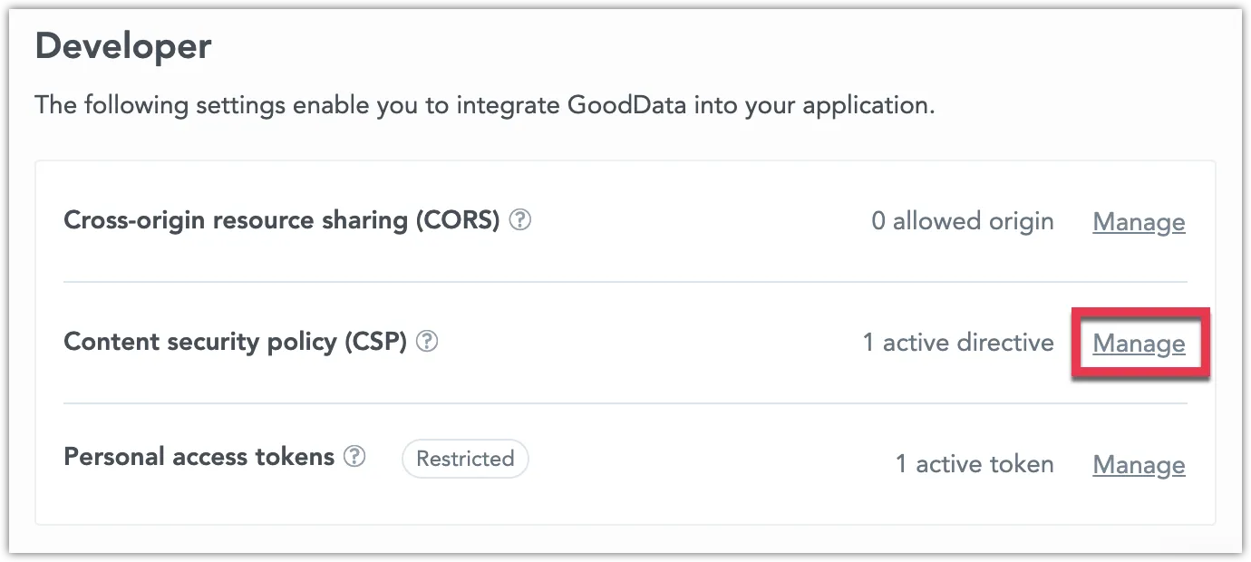Click the Developer heading

tap(122, 44)
